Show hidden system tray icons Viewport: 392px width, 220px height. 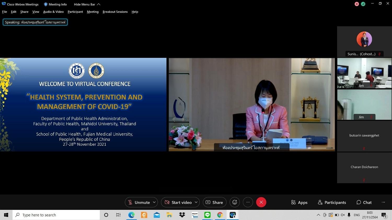click(x=318, y=215)
